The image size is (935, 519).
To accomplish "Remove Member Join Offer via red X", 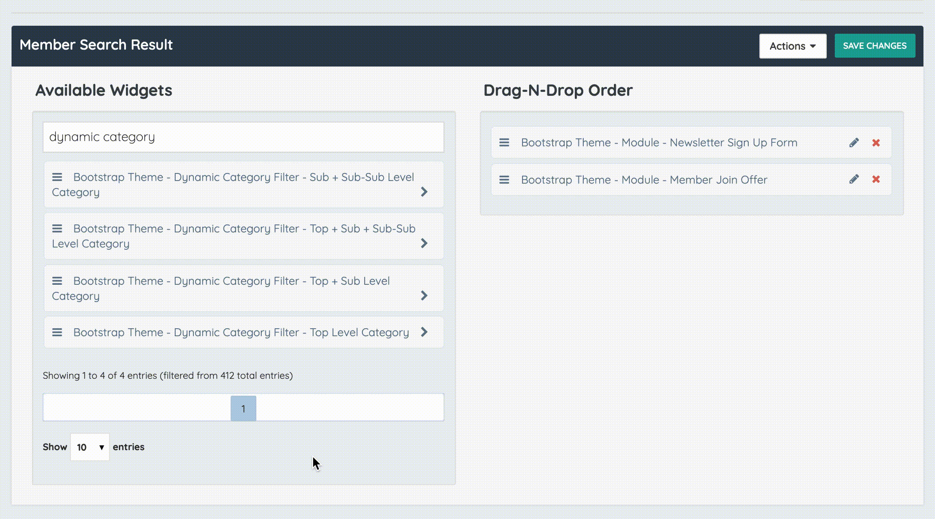I will tap(876, 180).
